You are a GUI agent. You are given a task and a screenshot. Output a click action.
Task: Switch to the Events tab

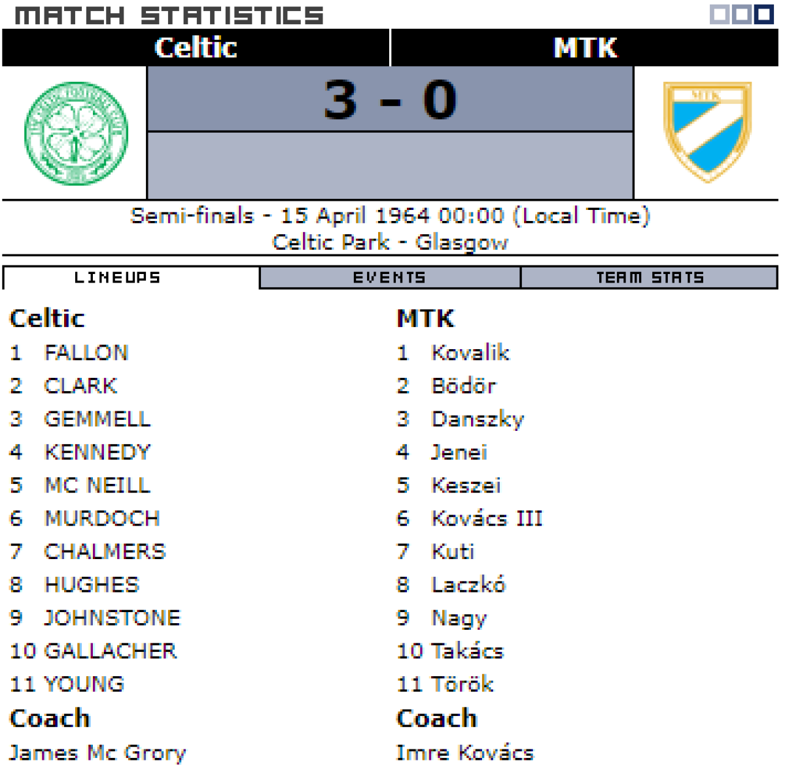[390, 278]
